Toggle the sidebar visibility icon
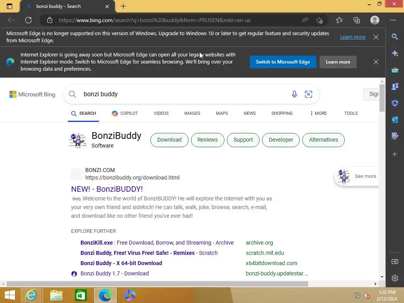 click(x=395, y=262)
